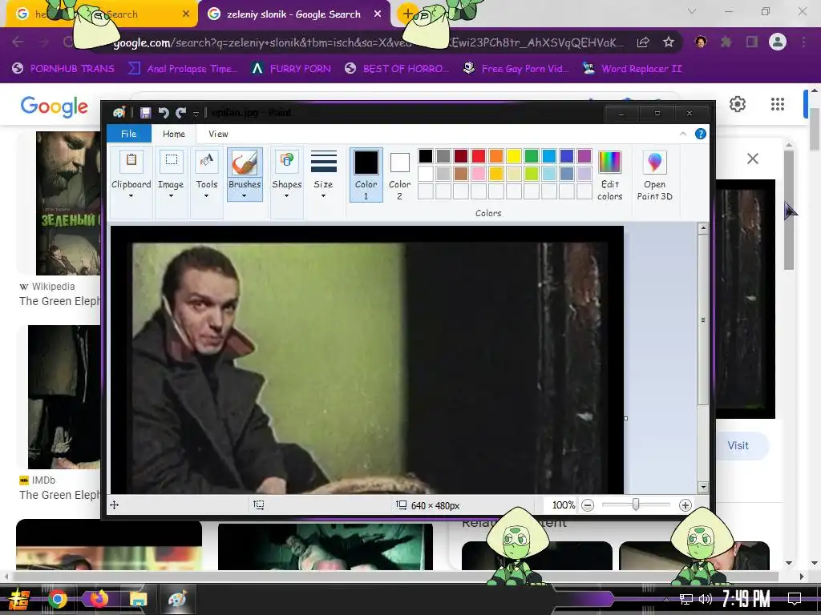Open Chrome from the taskbar
The width and height of the screenshot is (821, 615).
(58, 599)
